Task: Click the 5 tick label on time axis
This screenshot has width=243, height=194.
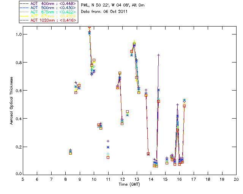Action: tap(23, 180)
